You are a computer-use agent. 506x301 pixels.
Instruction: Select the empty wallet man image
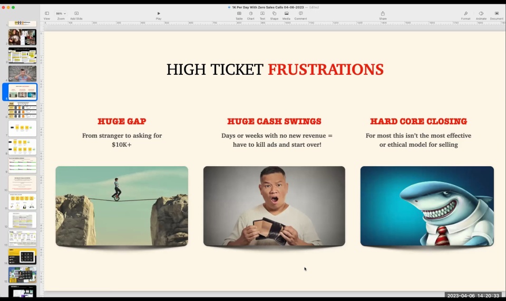coord(274,206)
